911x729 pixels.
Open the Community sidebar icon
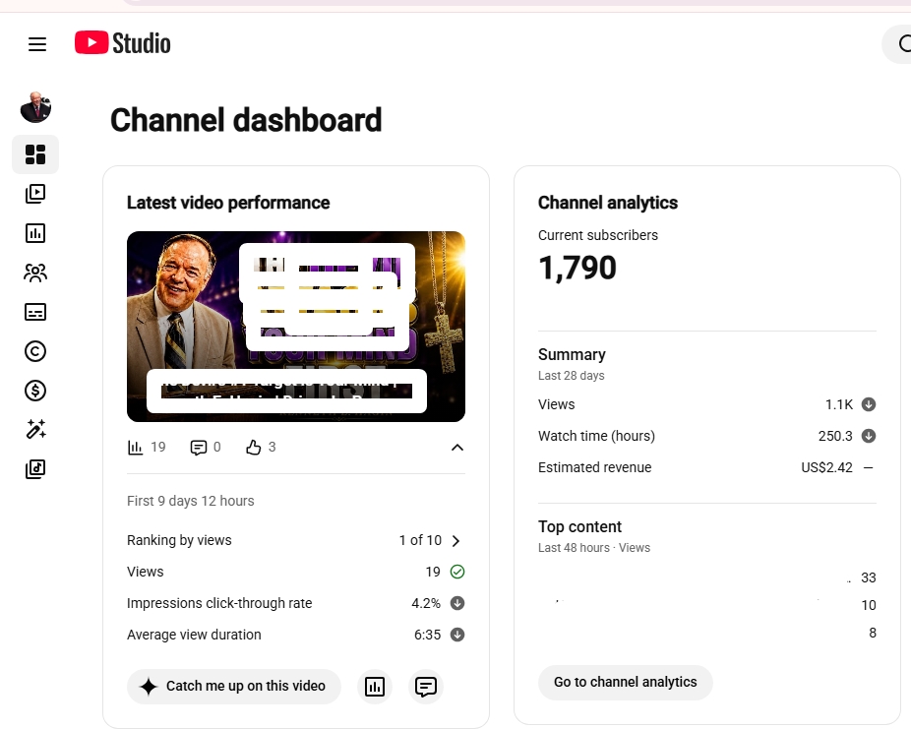(35, 273)
